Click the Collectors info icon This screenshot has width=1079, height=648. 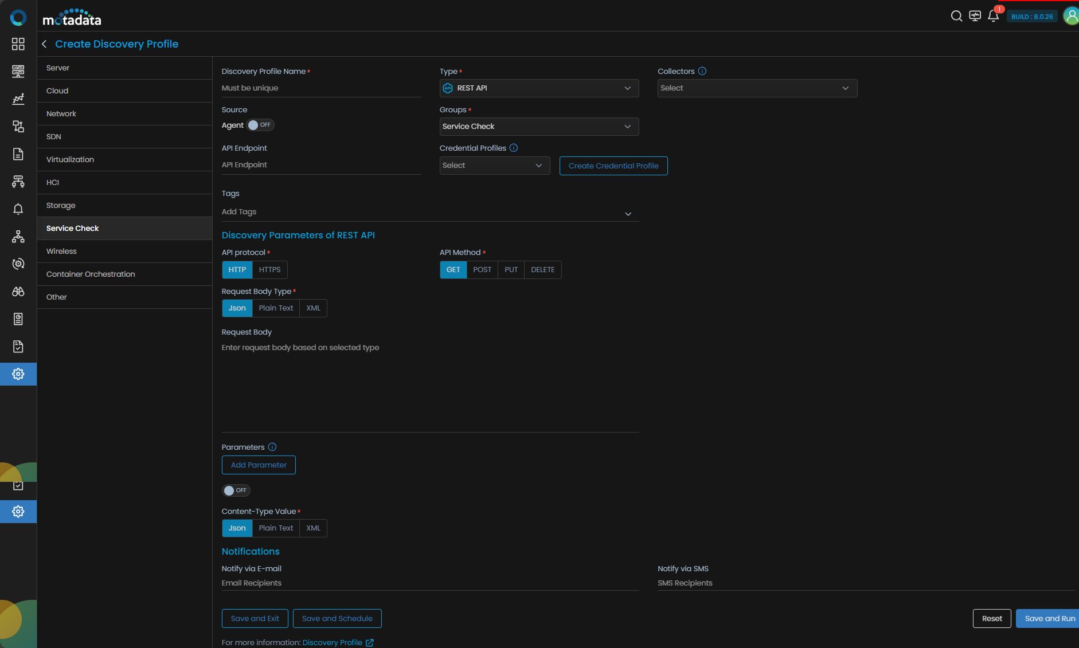tap(702, 71)
